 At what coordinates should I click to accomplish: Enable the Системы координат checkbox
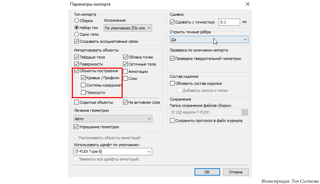click(x=83, y=85)
